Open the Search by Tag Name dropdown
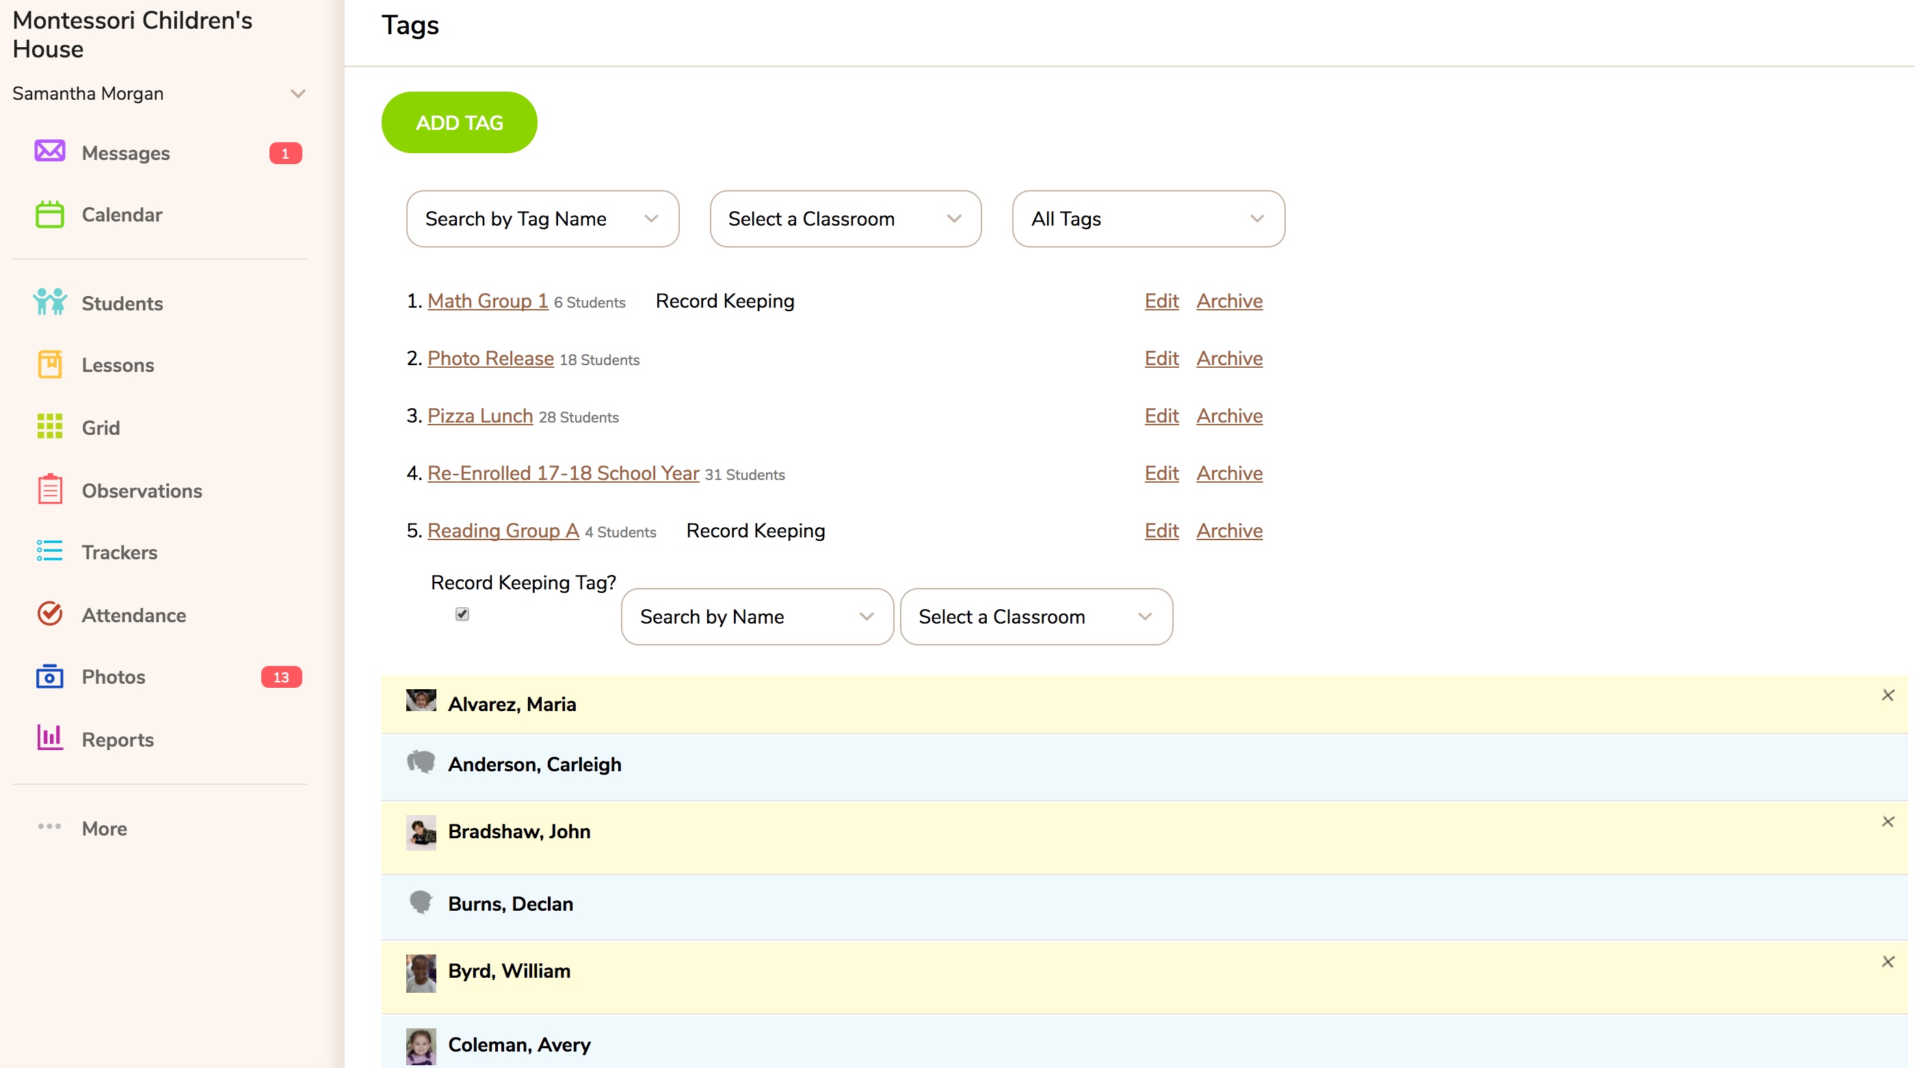This screenshot has width=1915, height=1068. click(x=542, y=219)
